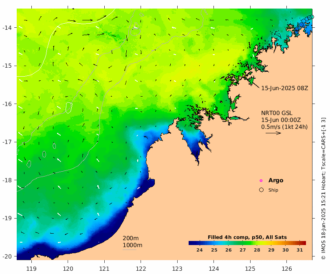Click the longitude label 126

pos(287,269)
